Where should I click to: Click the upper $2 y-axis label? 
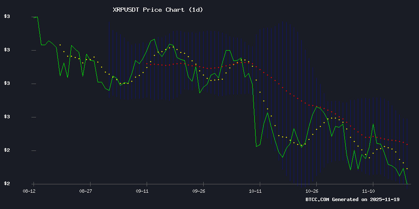7,150
